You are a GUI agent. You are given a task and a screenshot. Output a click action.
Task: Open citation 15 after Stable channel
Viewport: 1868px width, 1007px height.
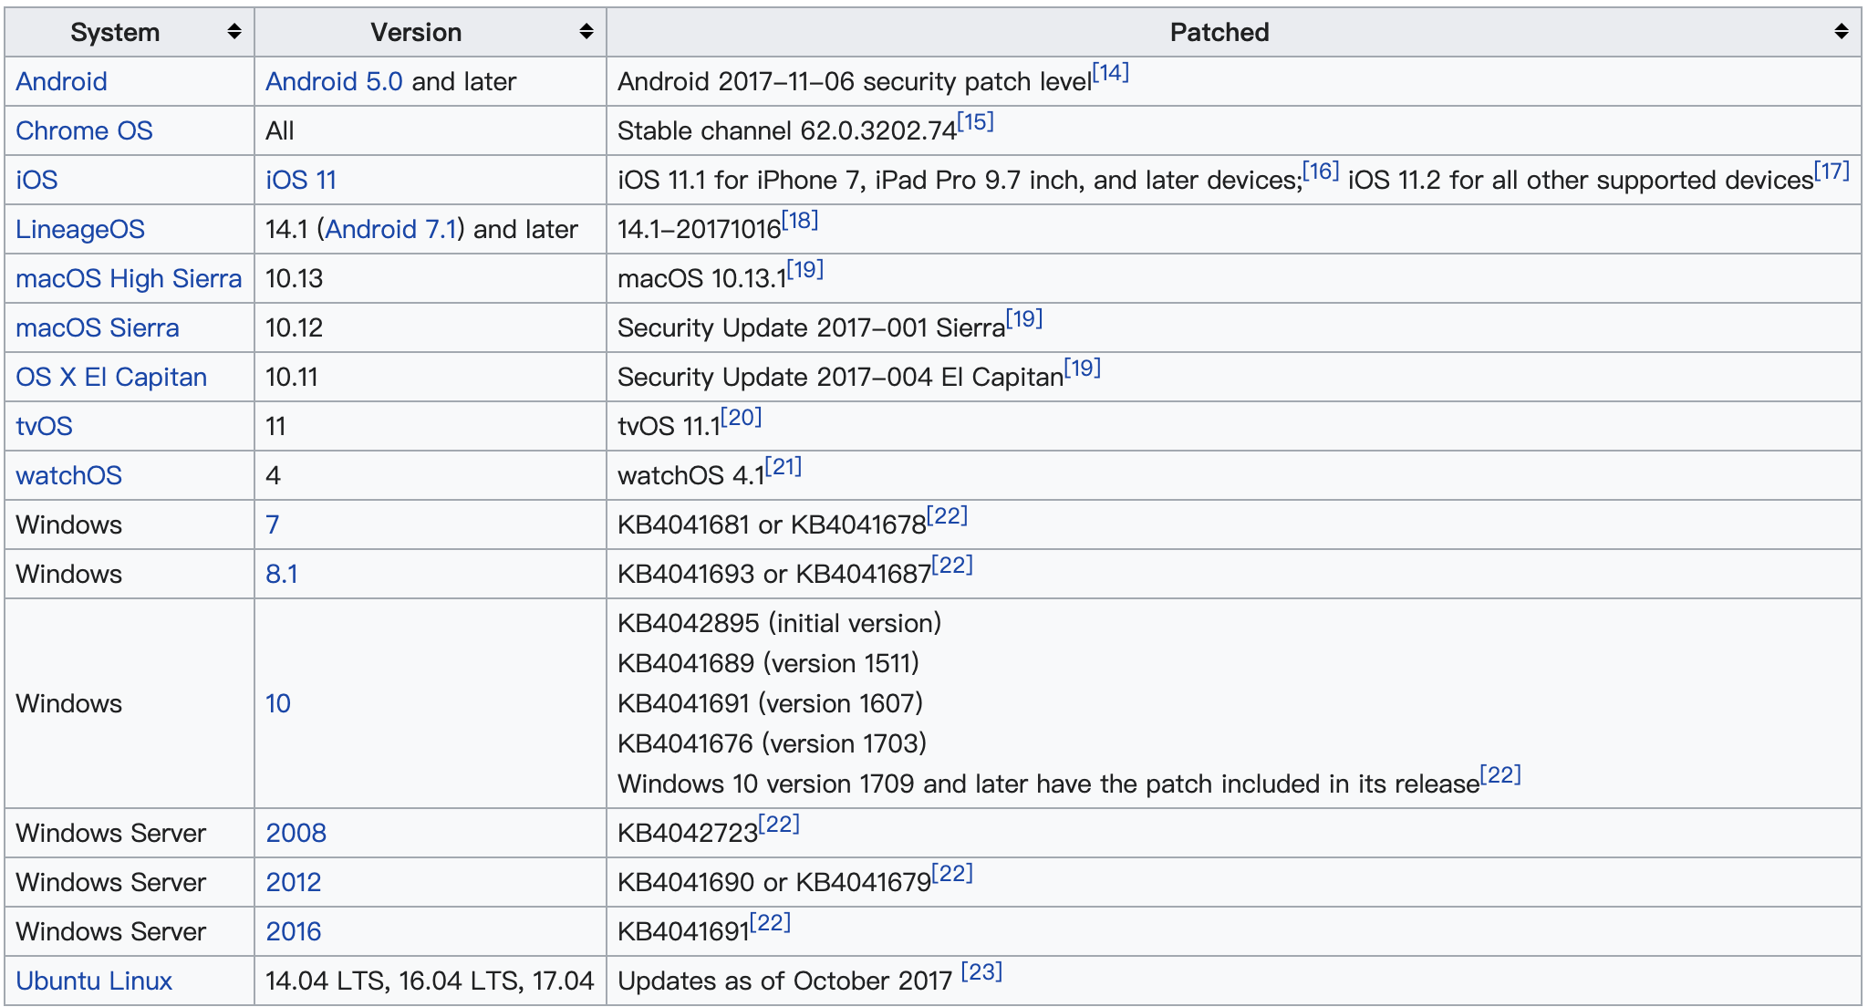point(975,122)
